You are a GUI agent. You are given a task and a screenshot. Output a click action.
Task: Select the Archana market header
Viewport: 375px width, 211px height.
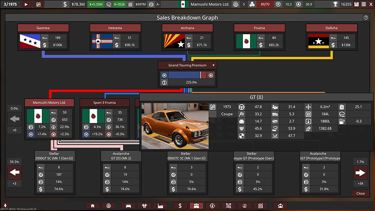click(187, 28)
